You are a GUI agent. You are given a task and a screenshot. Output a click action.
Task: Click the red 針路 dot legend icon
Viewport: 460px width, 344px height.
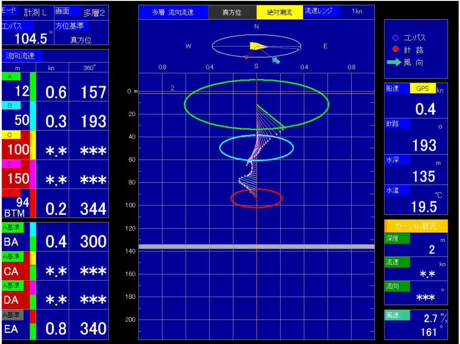[395, 49]
